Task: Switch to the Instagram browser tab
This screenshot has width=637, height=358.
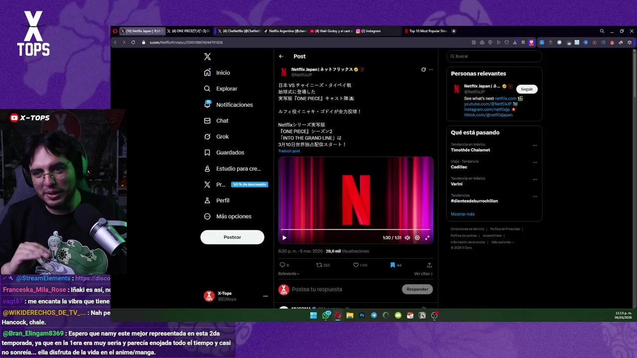Action: (x=378, y=31)
